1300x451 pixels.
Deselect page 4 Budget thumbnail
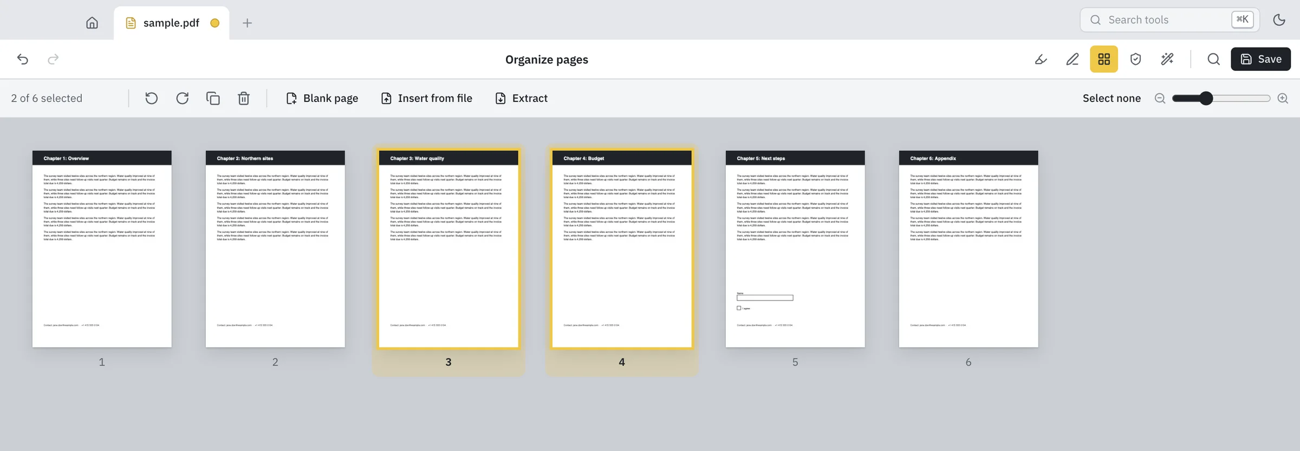click(622, 249)
